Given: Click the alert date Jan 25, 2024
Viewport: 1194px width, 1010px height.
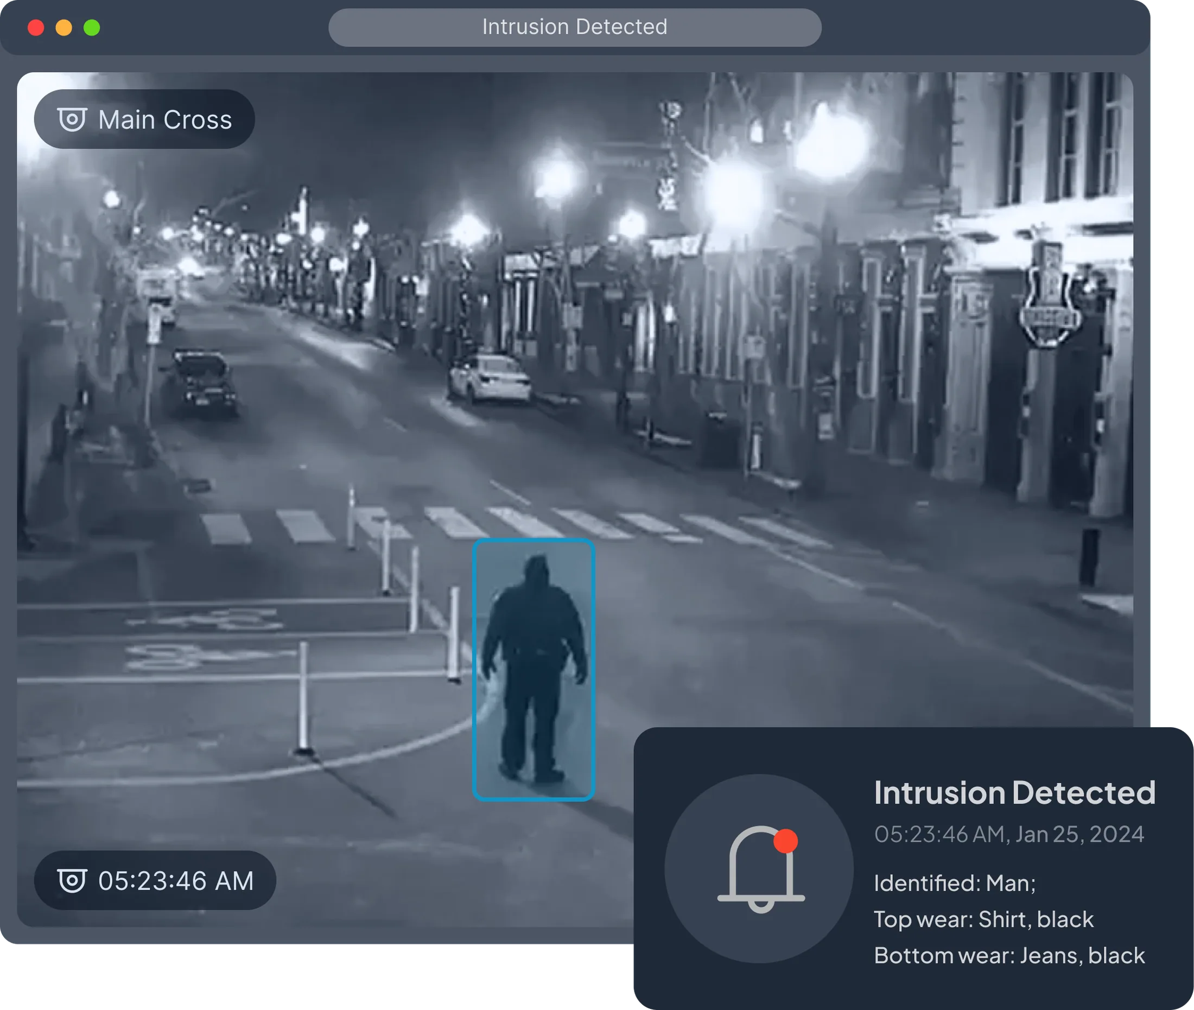Looking at the screenshot, I should (x=1079, y=834).
